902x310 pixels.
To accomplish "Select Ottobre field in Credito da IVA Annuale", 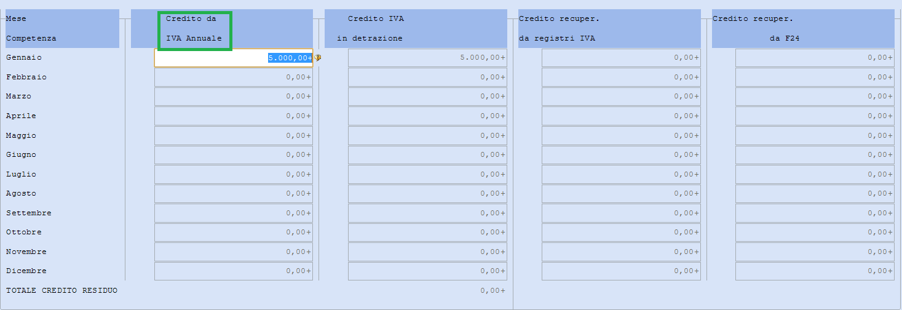I will 234,232.
